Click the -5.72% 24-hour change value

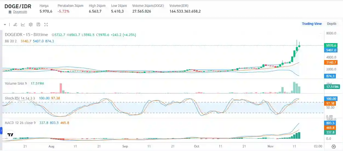point(63,11)
